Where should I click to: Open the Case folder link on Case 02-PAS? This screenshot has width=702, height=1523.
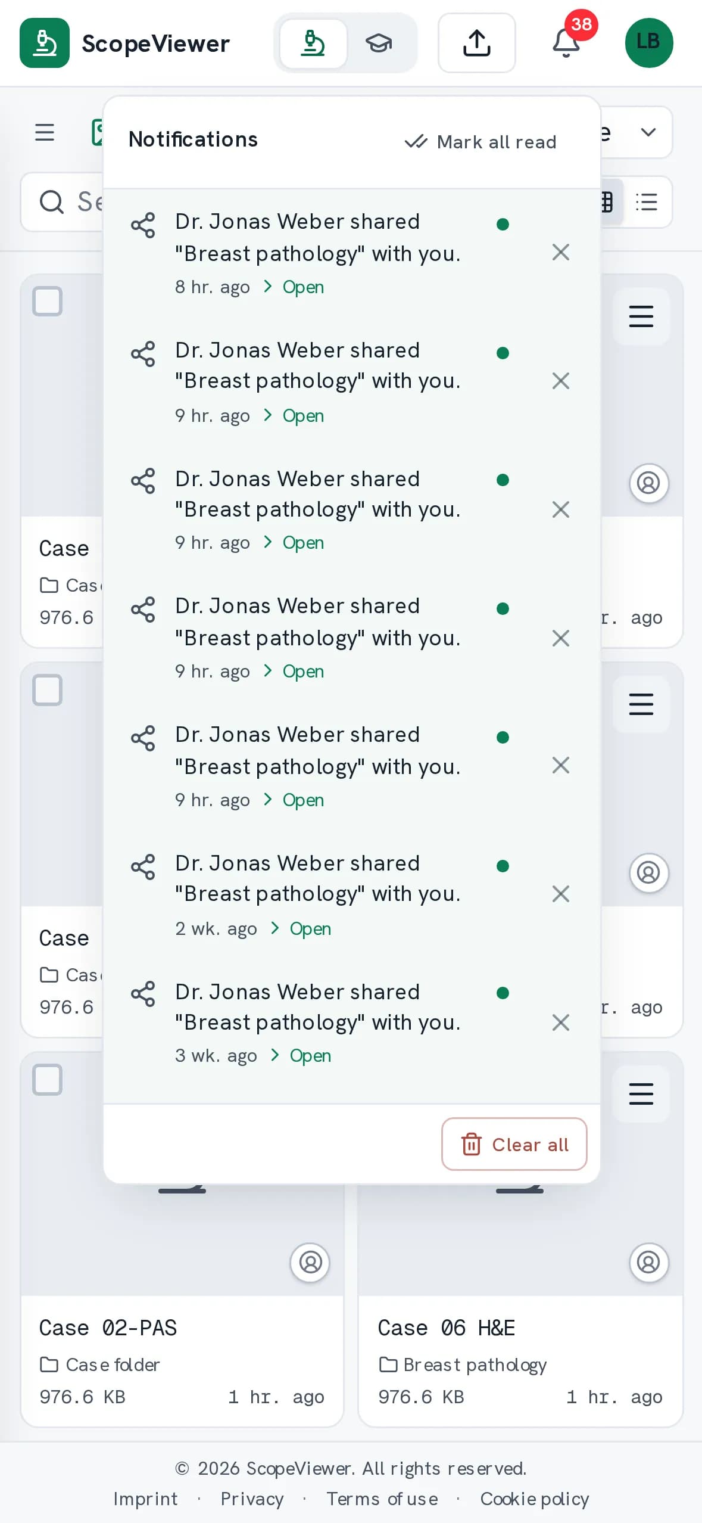[100, 1365]
